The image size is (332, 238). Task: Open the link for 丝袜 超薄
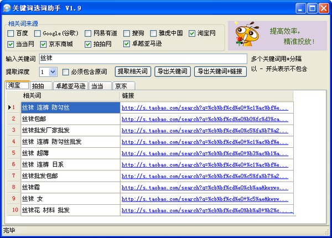[205, 153]
